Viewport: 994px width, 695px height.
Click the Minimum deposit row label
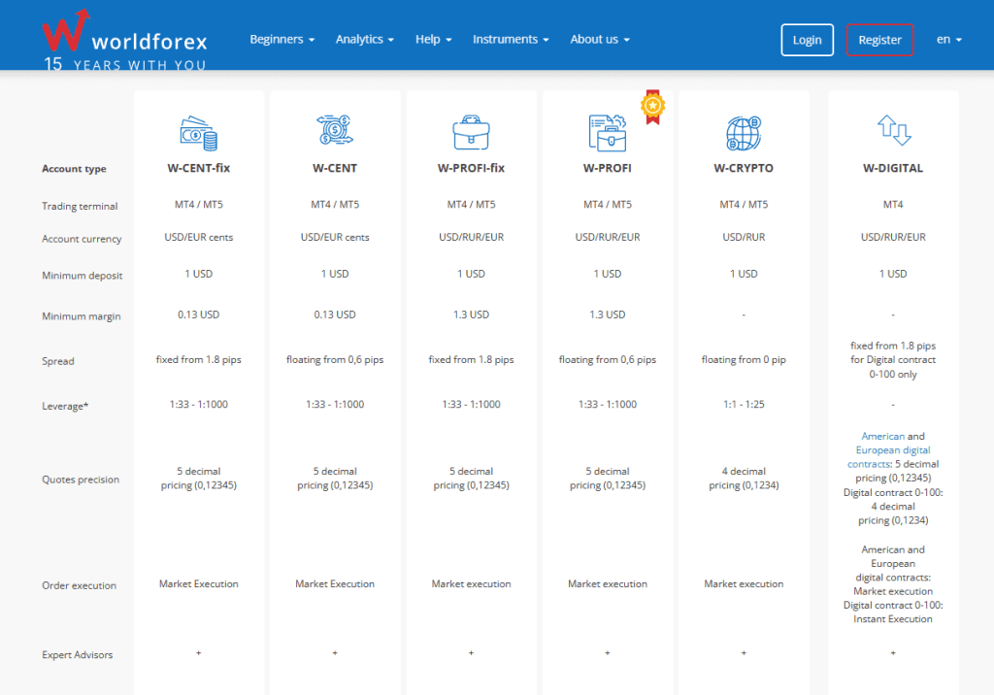(x=83, y=276)
